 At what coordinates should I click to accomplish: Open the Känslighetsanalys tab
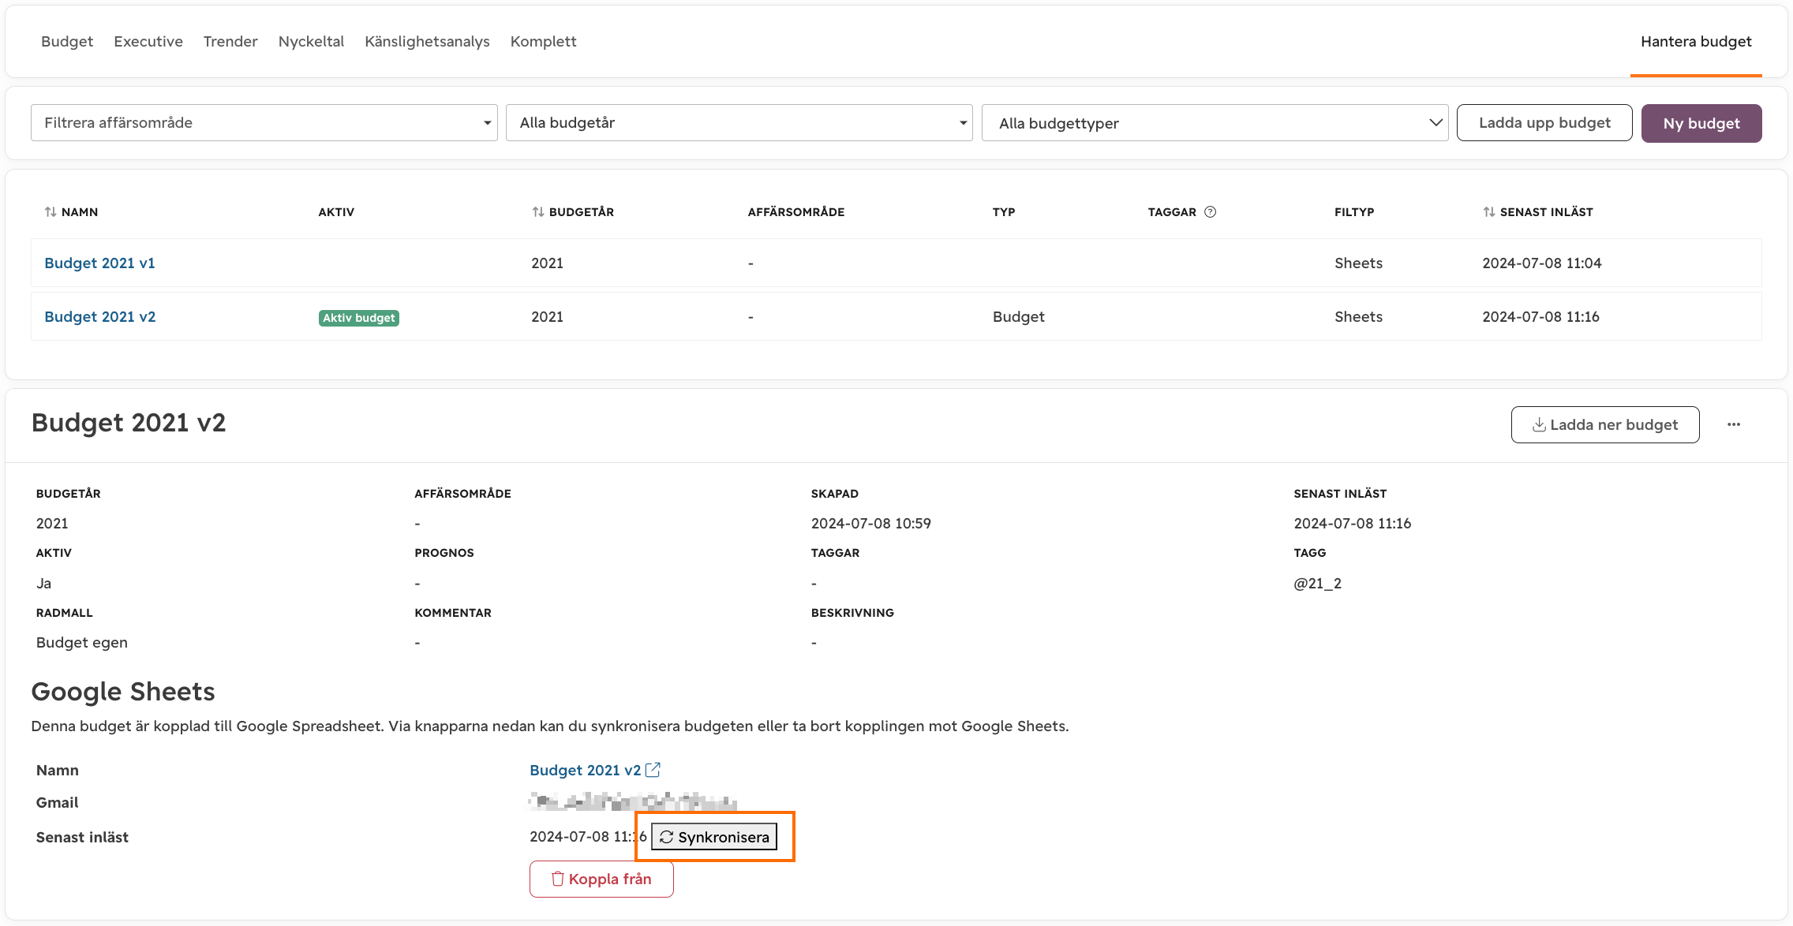[x=427, y=41]
